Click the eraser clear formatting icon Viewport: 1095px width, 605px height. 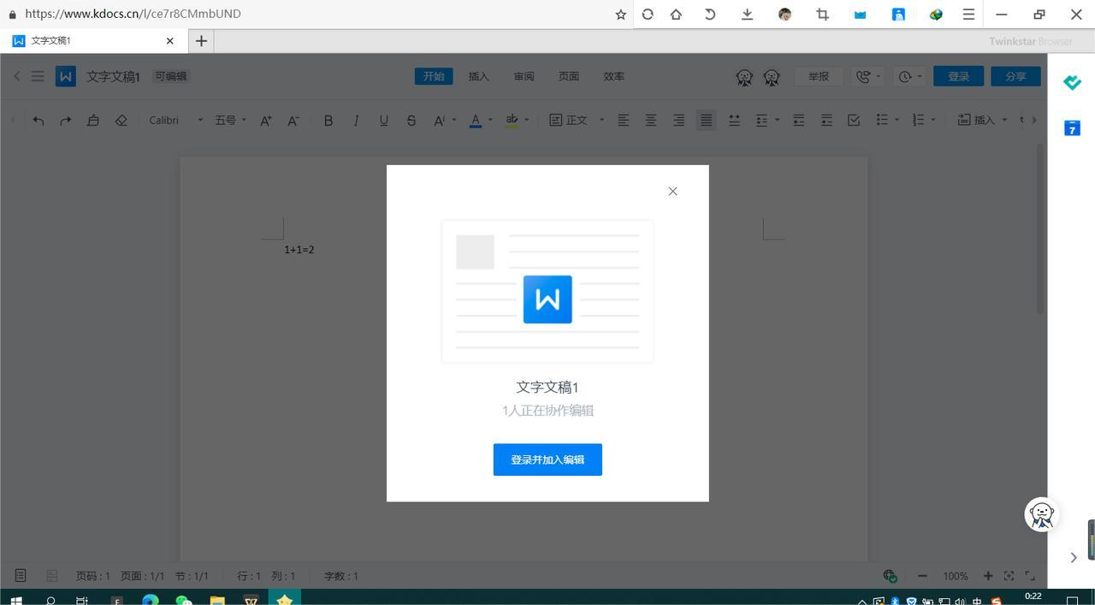pos(121,121)
